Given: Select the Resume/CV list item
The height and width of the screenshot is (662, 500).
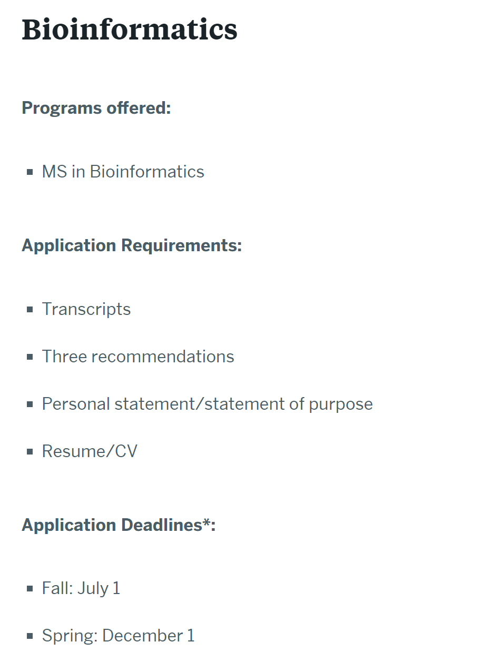Looking at the screenshot, I should (90, 451).
